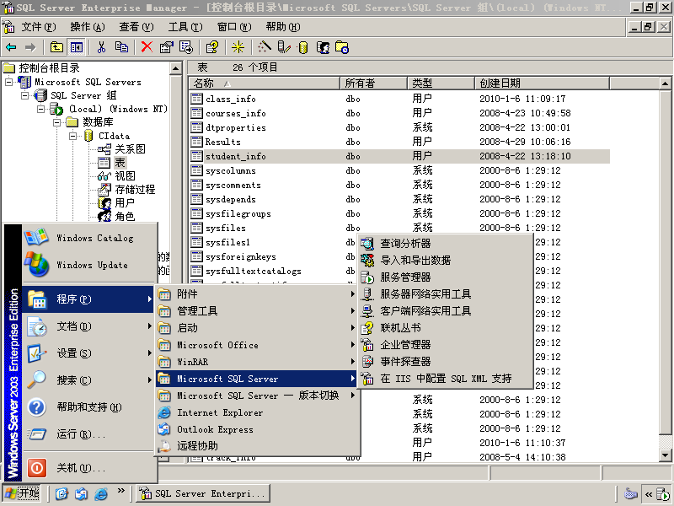The width and height of the screenshot is (674, 506).
Task: Collapse the CIdata database node
Action: [x=73, y=136]
